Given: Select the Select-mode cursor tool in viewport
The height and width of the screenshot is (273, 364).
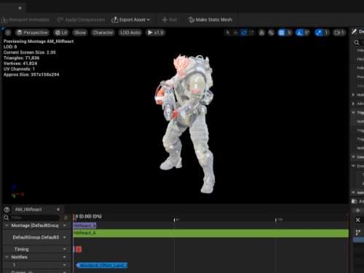Looking at the screenshot, I should [x=228, y=32].
